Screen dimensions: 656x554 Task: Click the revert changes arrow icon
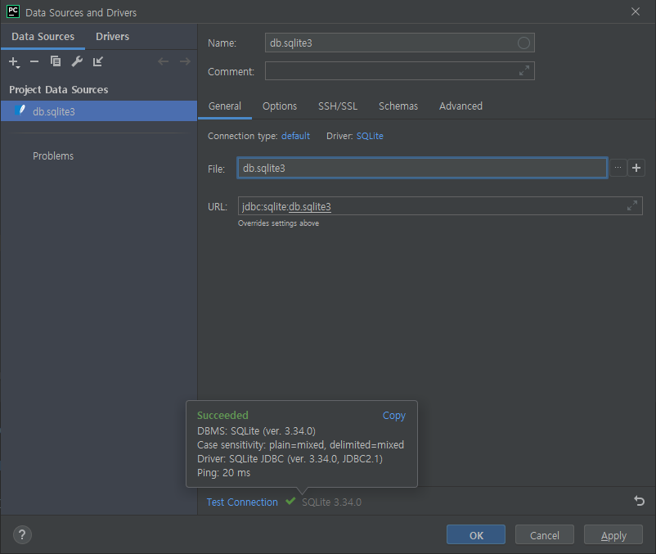point(639,501)
